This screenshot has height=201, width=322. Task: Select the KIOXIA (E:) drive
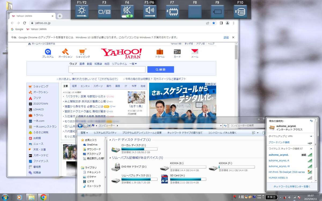tap(183, 167)
